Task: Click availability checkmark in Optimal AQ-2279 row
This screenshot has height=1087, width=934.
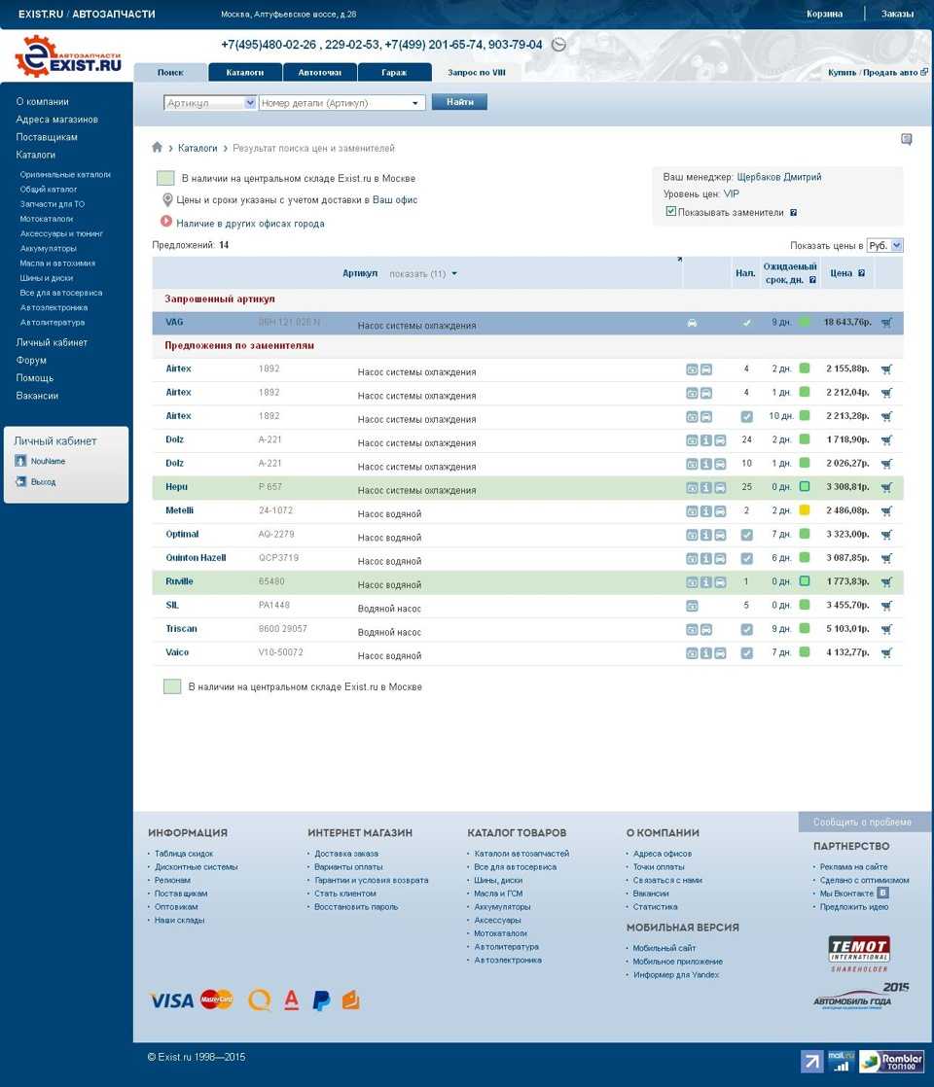Action: click(746, 535)
